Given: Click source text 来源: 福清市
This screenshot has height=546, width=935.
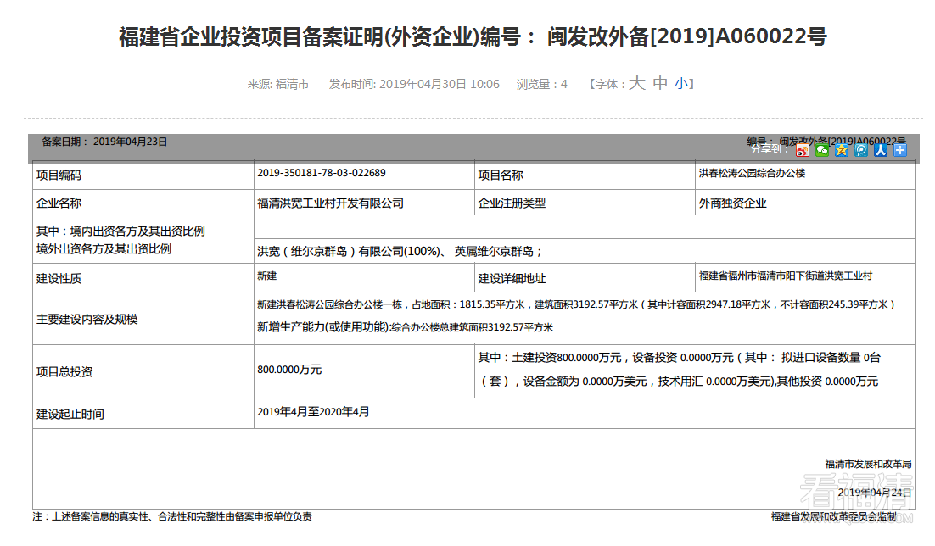Looking at the screenshot, I should (x=278, y=84).
